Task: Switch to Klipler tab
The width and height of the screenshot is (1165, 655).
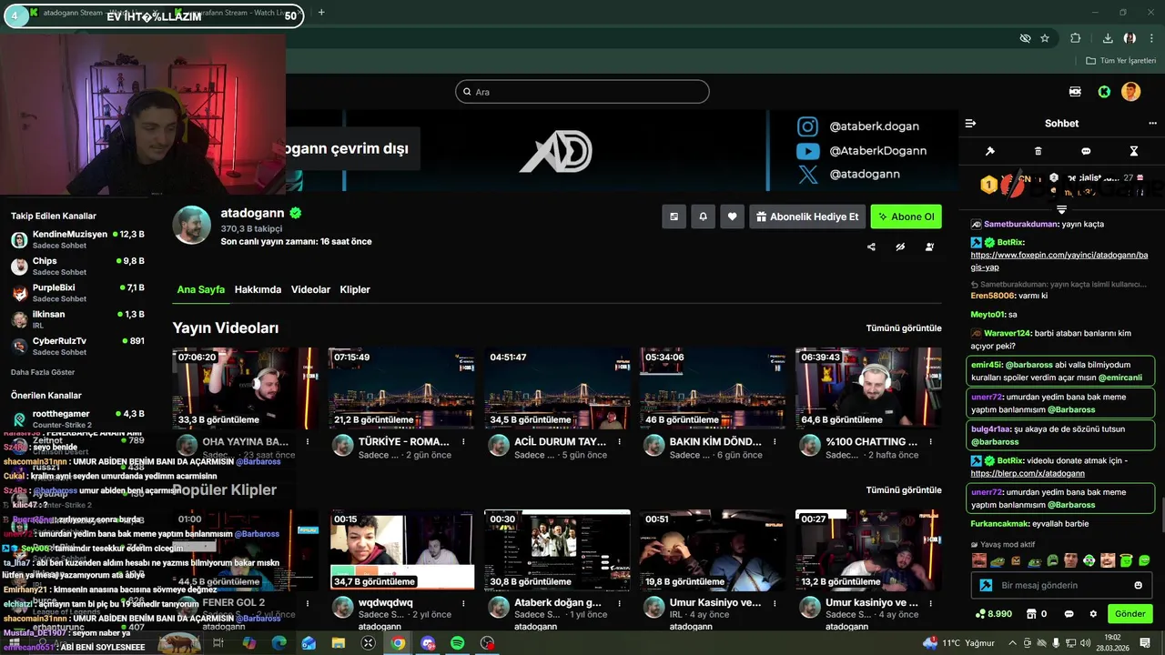Action: pos(355,289)
